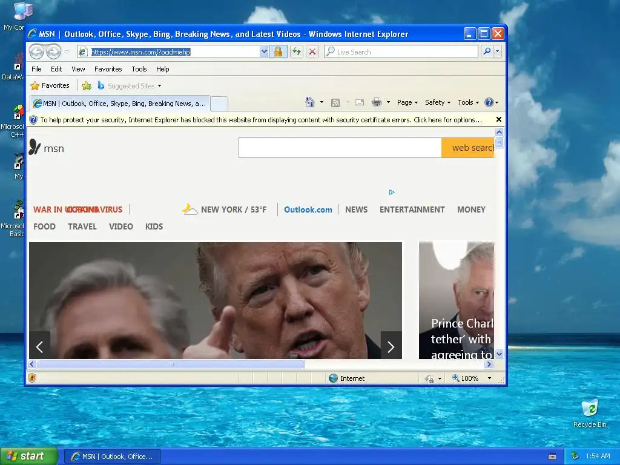Run the search with the magnifier button

click(x=487, y=52)
